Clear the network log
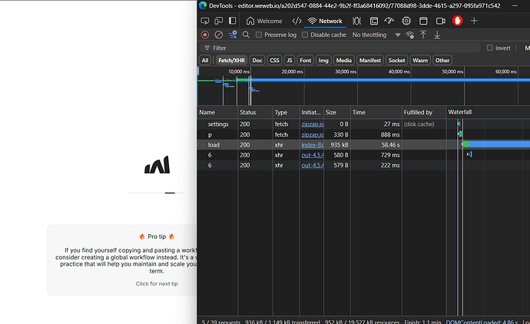530x324 pixels. coord(219,35)
